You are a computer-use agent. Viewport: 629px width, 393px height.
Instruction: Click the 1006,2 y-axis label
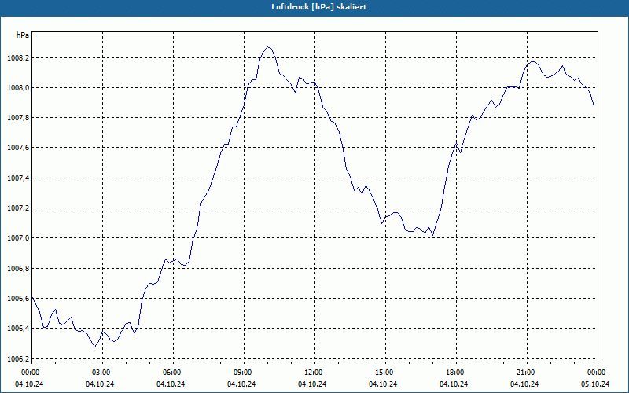point(18,358)
